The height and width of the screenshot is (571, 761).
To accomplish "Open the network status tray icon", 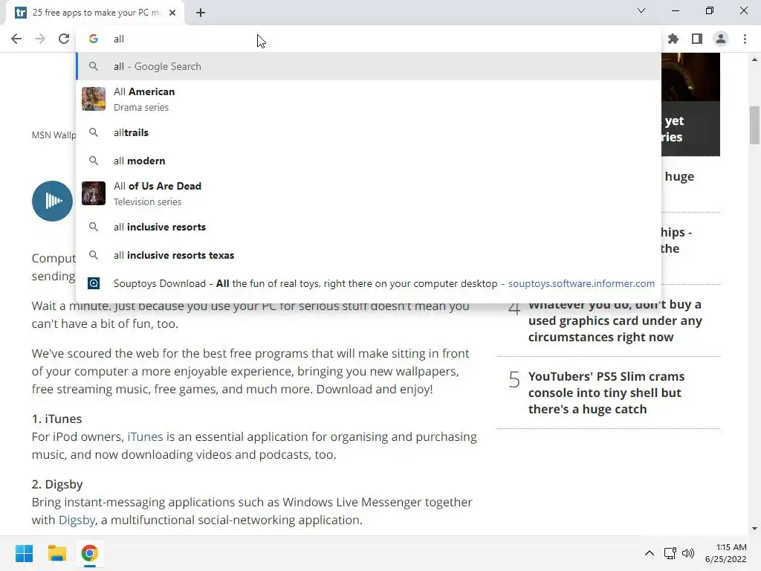I will [x=670, y=553].
